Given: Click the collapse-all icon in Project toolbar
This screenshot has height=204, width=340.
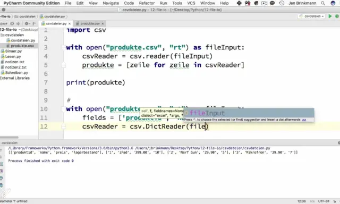Looking at the screenshot, I should (x=18, y=23).
